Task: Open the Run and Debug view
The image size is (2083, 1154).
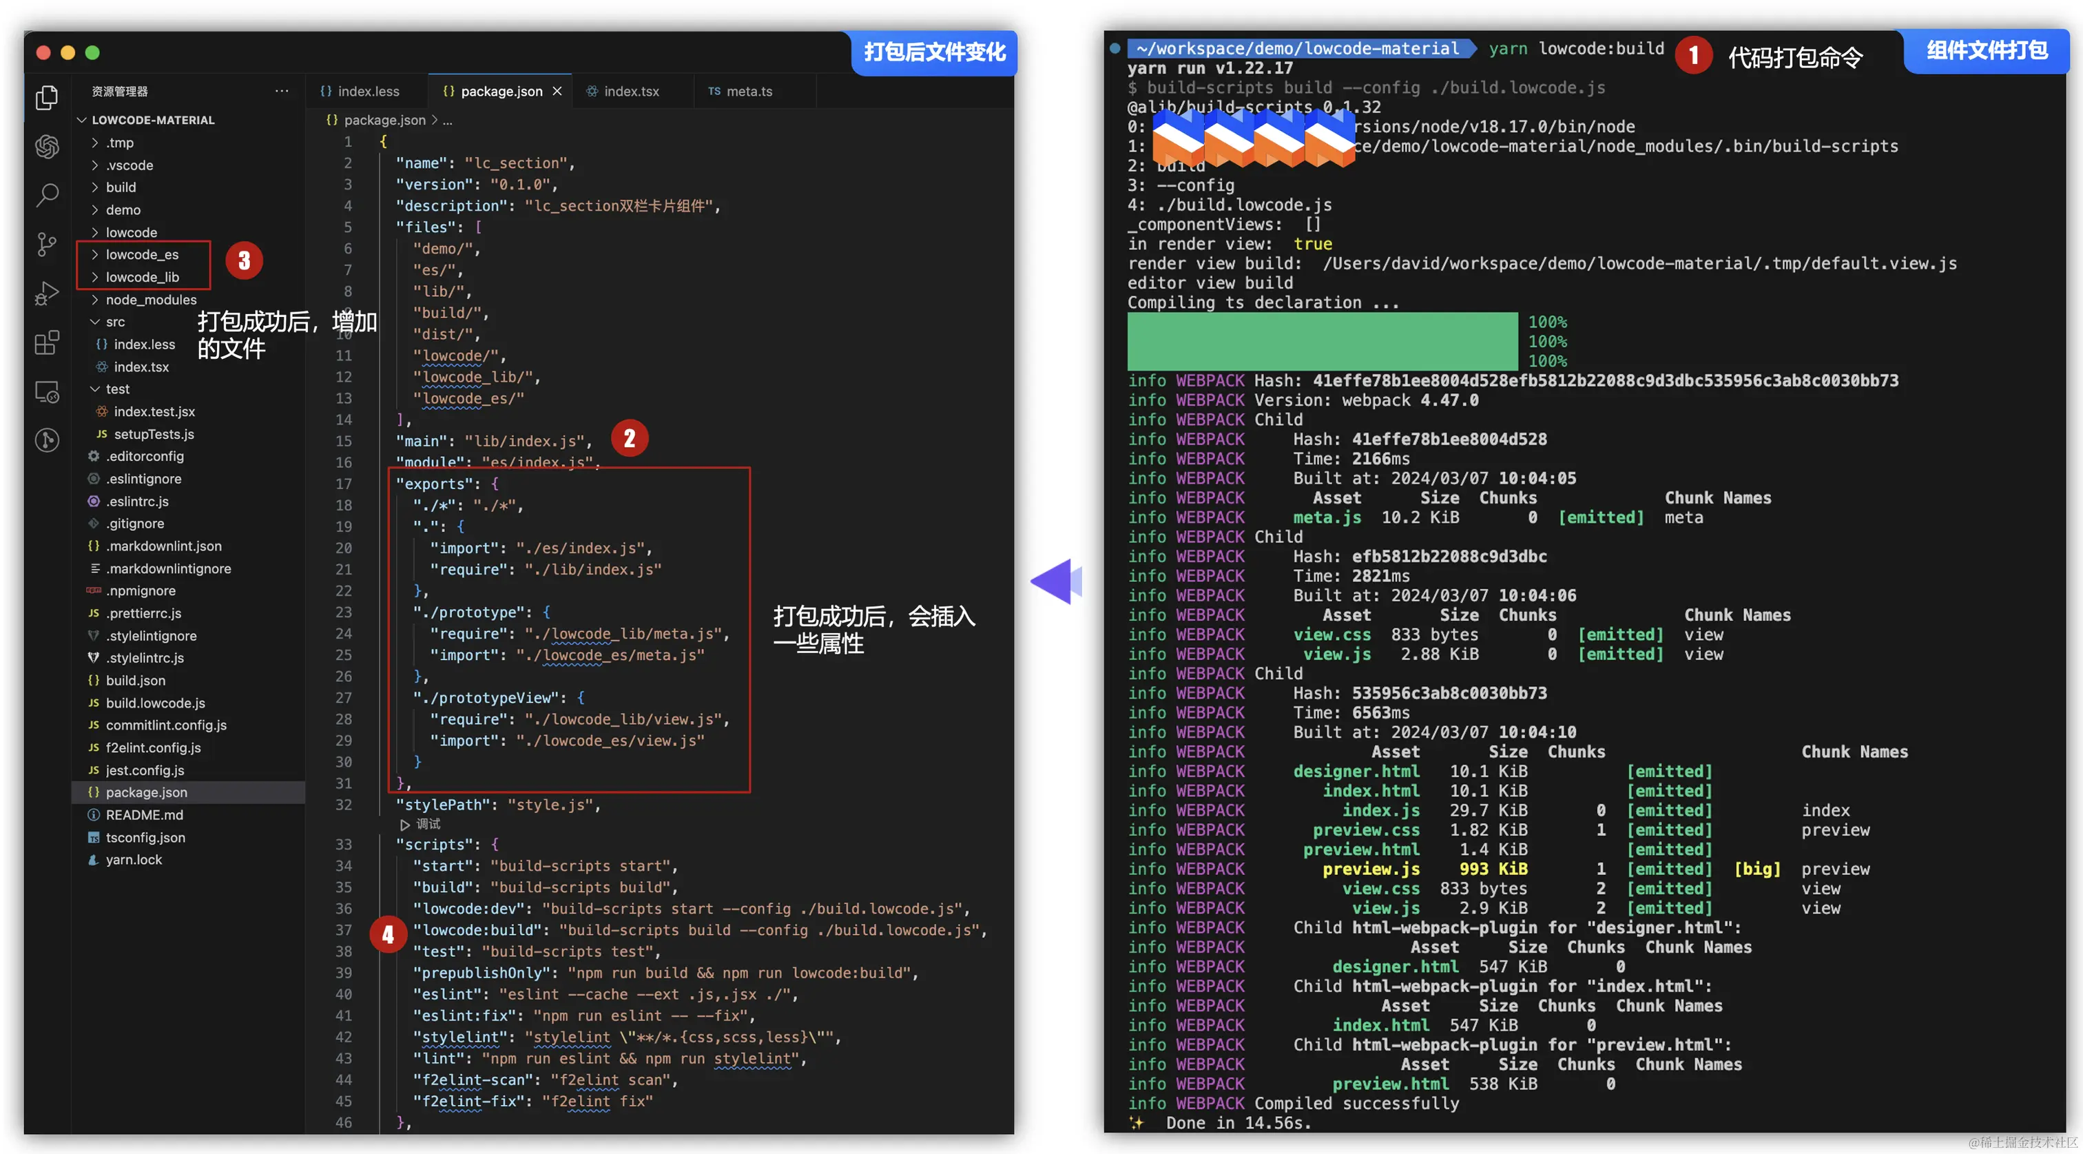Action: [46, 293]
